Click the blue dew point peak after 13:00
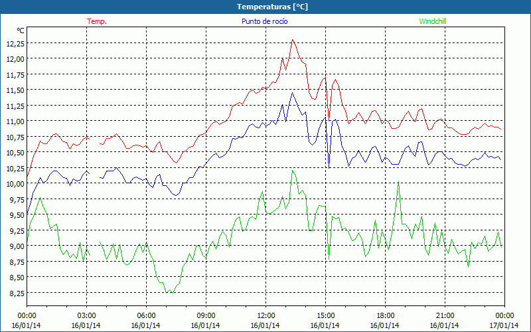 pos(292,93)
